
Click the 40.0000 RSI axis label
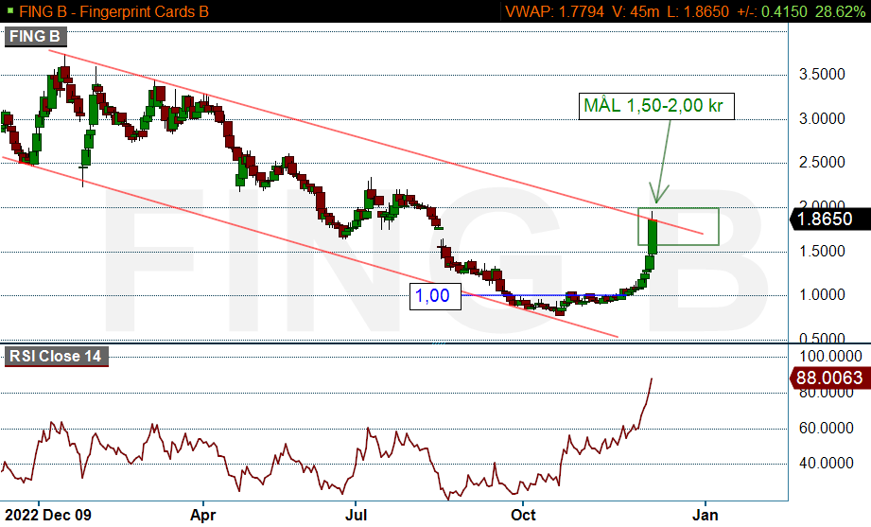pyautogui.click(x=827, y=463)
